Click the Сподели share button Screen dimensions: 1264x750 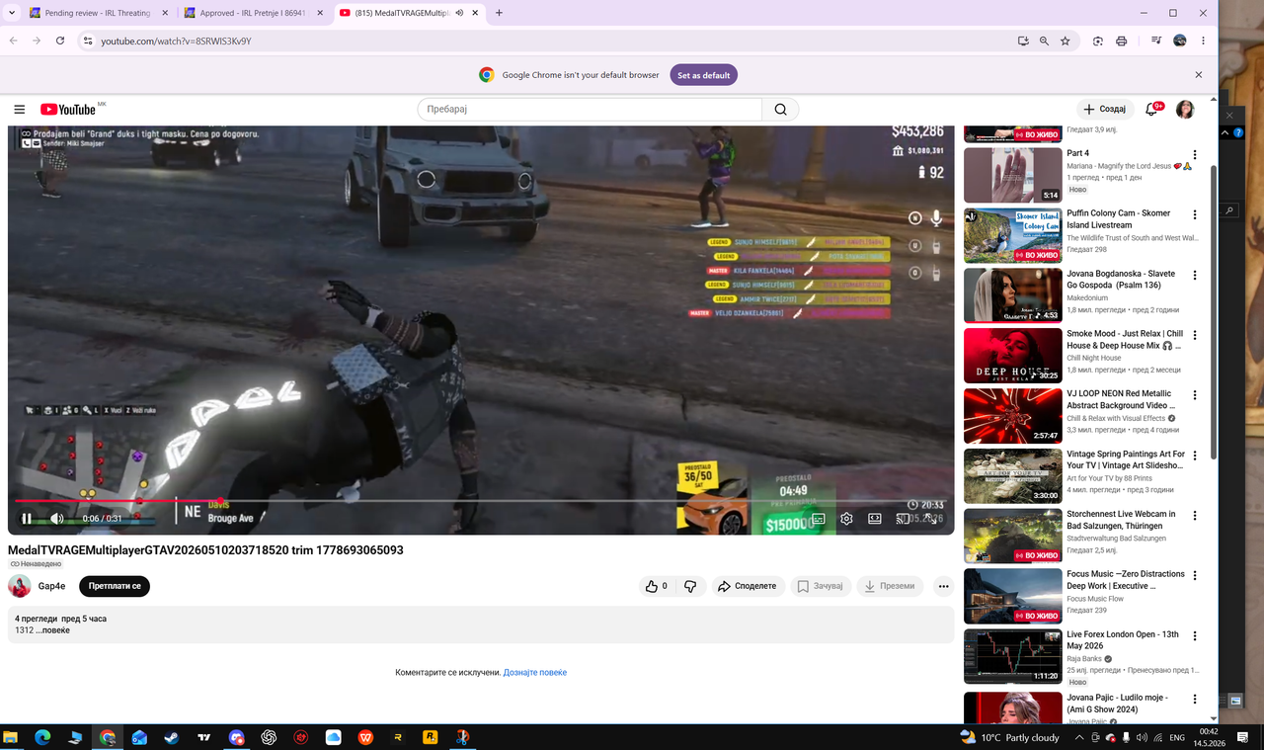pyautogui.click(x=748, y=586)
